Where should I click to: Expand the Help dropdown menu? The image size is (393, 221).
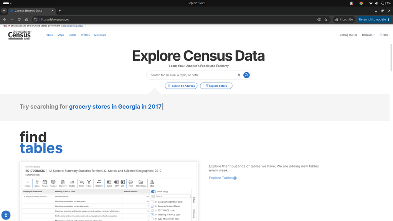click(x=385, y=35)
